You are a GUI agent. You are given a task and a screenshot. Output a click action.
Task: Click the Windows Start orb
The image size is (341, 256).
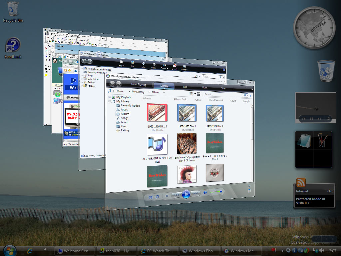[10, 251]
